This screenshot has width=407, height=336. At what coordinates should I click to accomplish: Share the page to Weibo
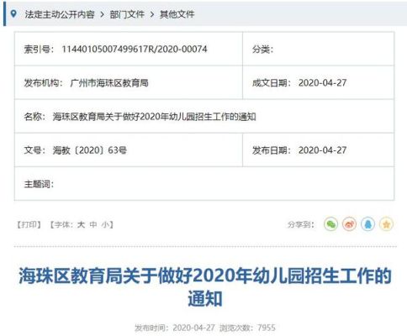pos(349,224)
